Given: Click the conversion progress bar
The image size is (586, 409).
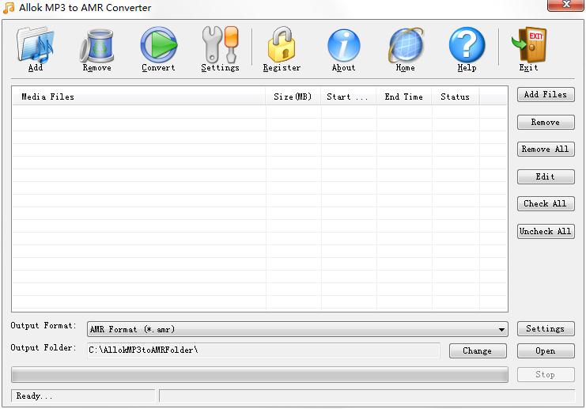Looking at the screenshot, I should point(259,375).
